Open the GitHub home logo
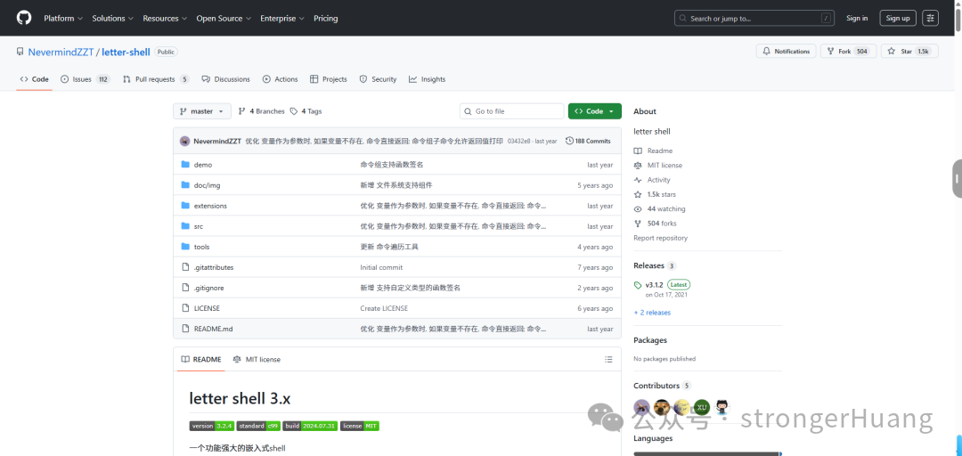 pyautogui.click(x=24, y=18)
